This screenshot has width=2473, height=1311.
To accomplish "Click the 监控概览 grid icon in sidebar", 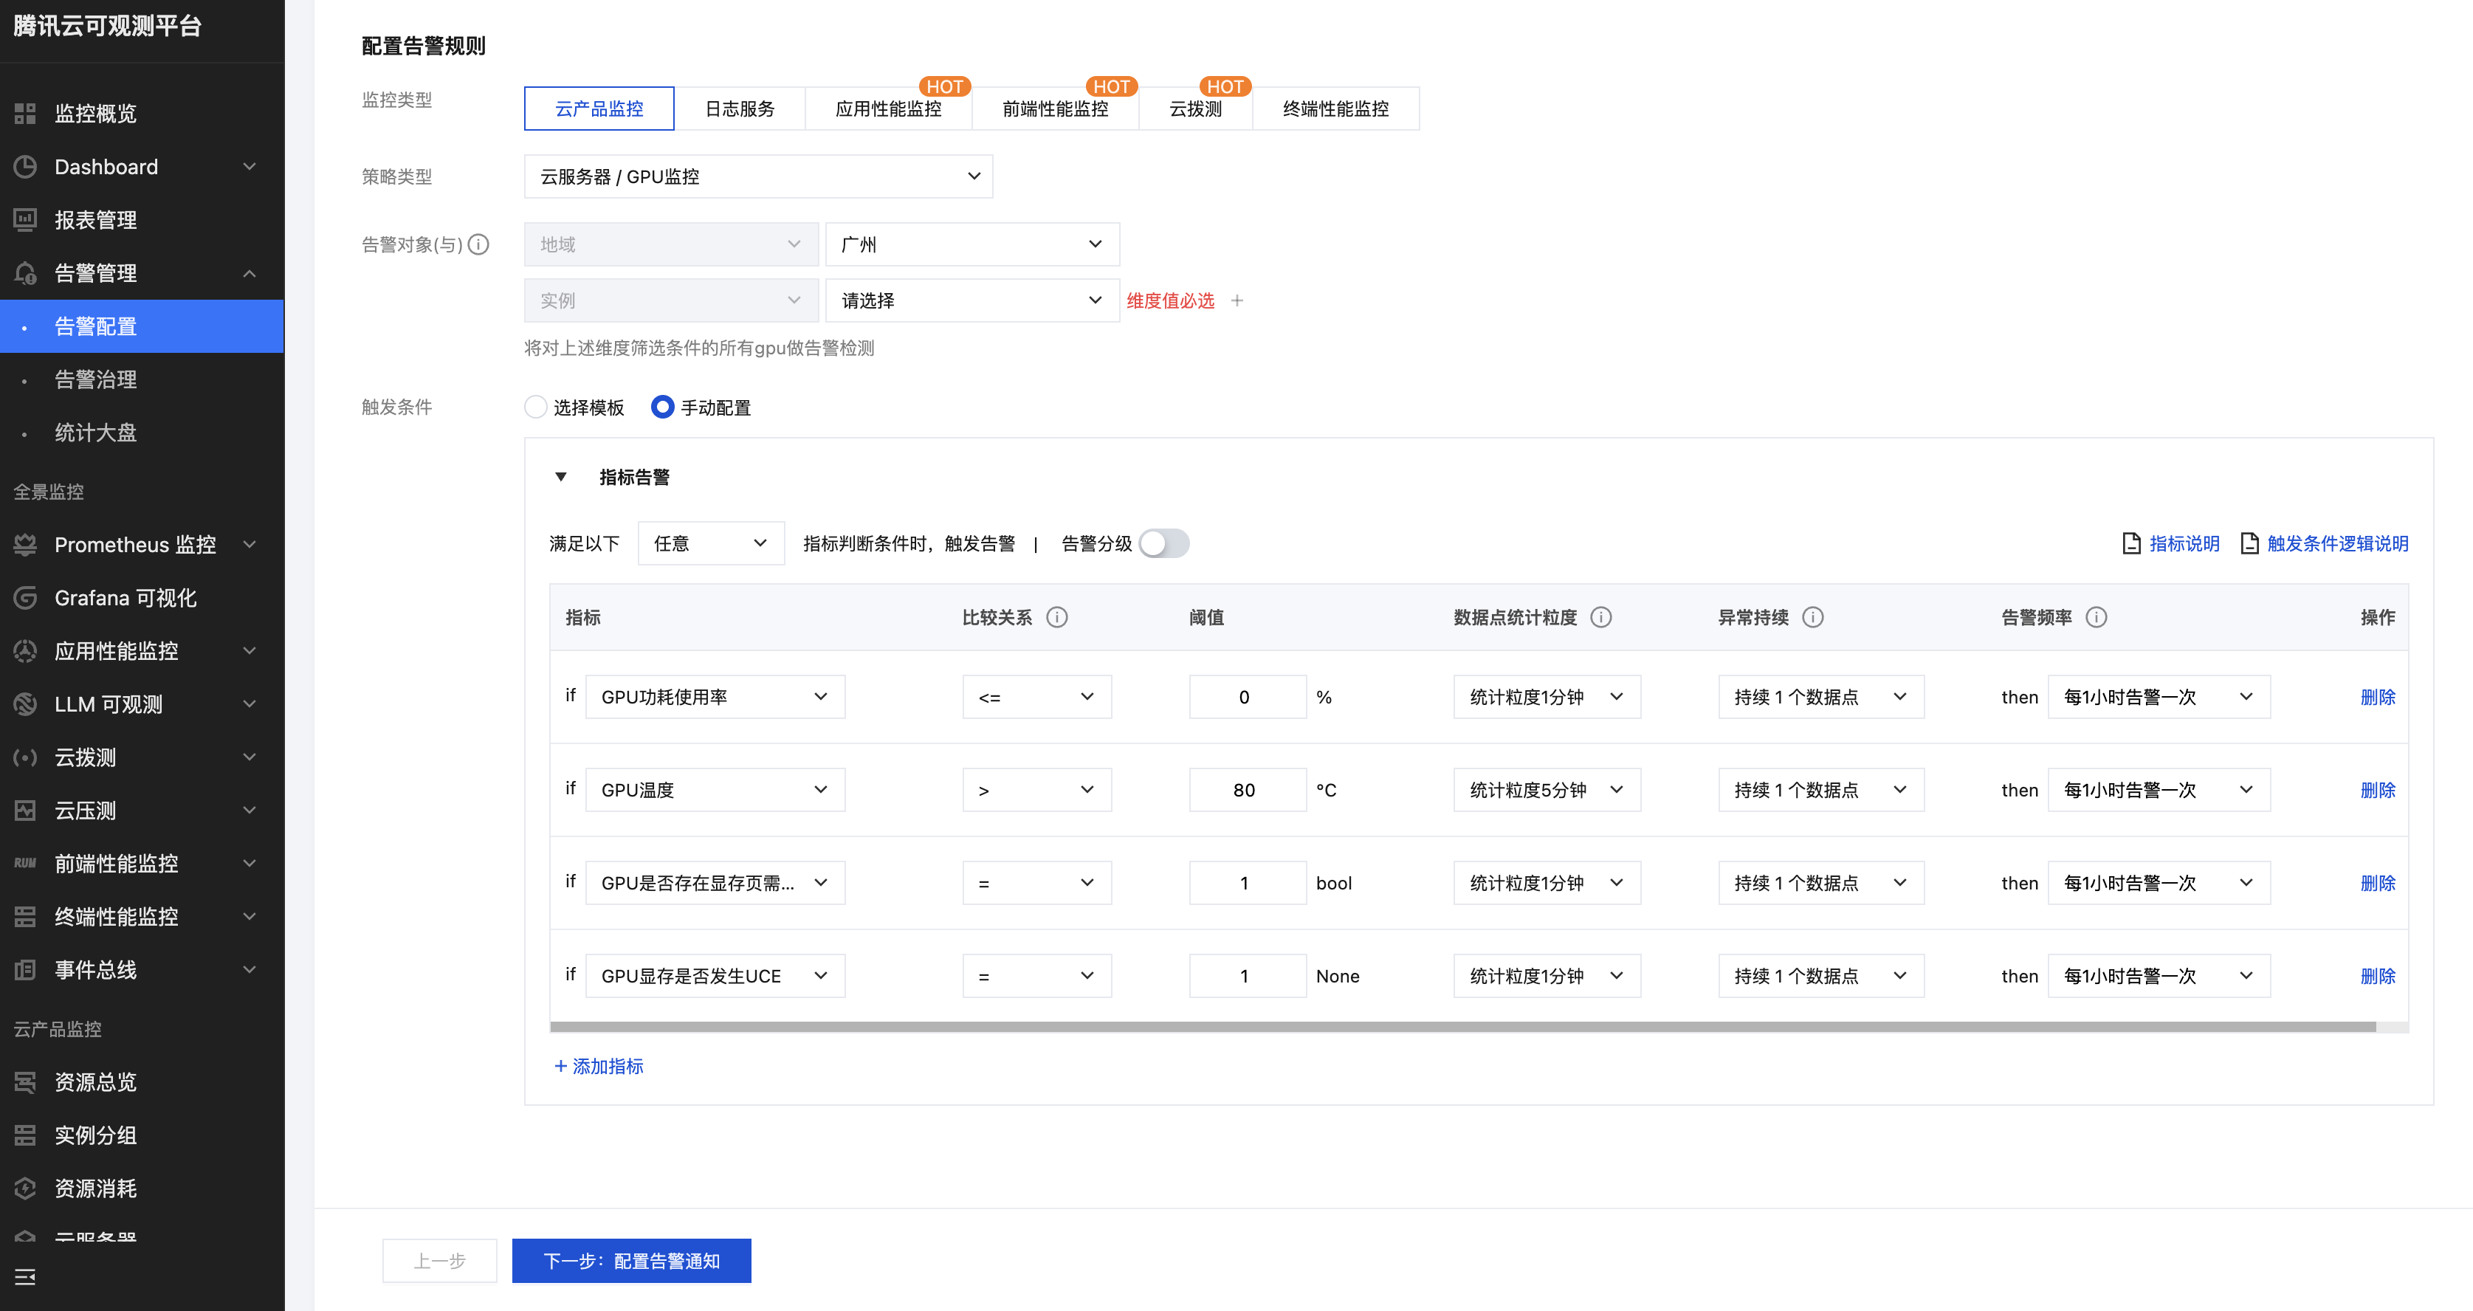I will (x=25, y=113).
